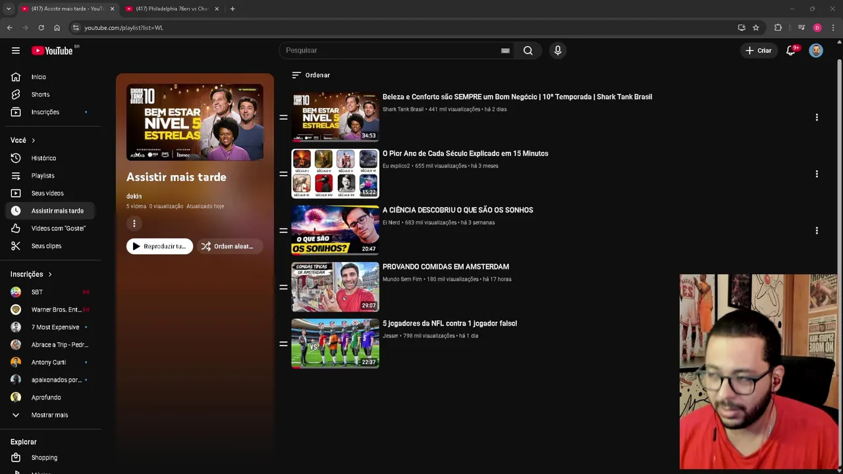
Task: Open the notifications bell
Action: click(x=791, y=51)
